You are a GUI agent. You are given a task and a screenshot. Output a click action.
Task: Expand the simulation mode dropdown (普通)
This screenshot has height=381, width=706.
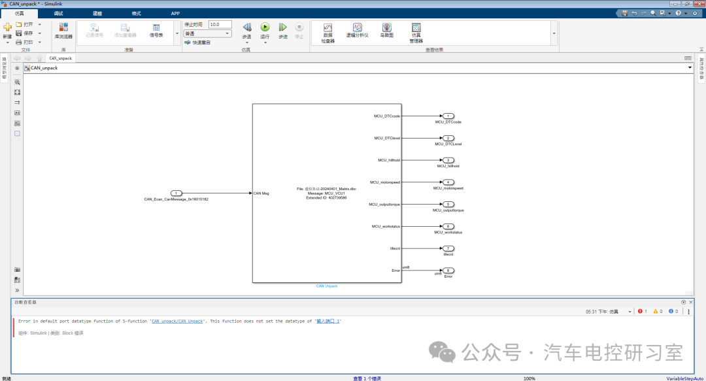pos(227,33)
